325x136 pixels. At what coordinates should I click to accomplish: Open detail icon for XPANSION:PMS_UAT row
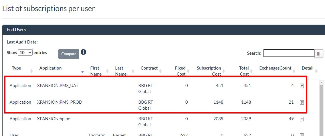(302, 86)
